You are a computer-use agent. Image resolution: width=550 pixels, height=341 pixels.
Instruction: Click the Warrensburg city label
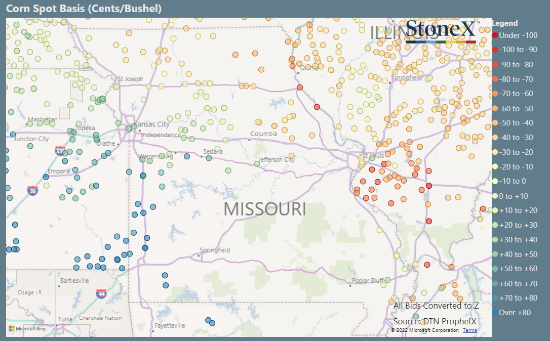(156, 156)
